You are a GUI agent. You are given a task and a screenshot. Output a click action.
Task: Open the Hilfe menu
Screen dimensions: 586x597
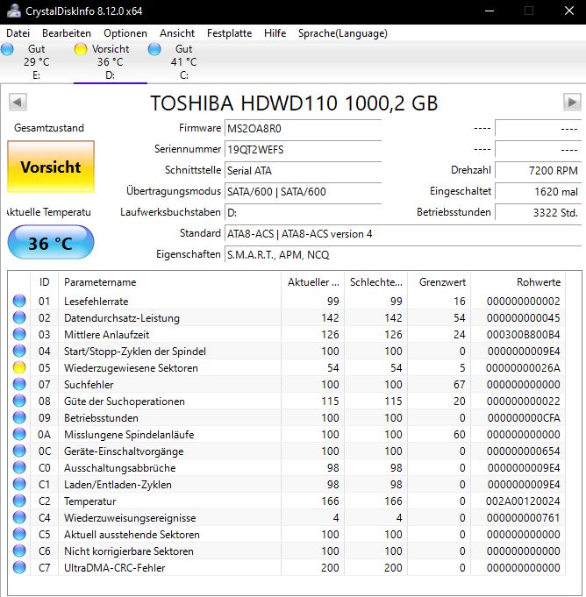pyautogui.click(x=275, y=33)
